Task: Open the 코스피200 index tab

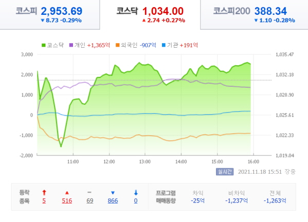Action: (x=254, y=15)
